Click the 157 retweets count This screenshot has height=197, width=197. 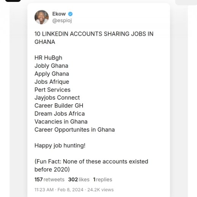pyautogui.click(x=50, y=179)
